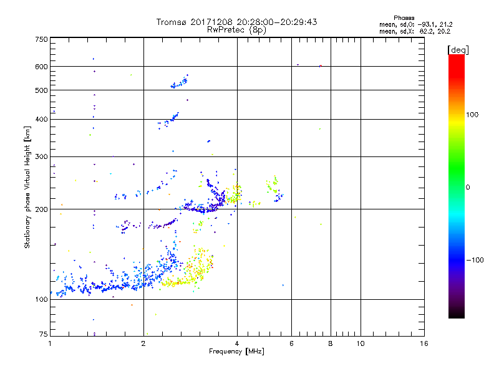This screenshot has height=374, width=499.
Task: Click the colorbar tick label '-100'
Action: click(475, 260)
